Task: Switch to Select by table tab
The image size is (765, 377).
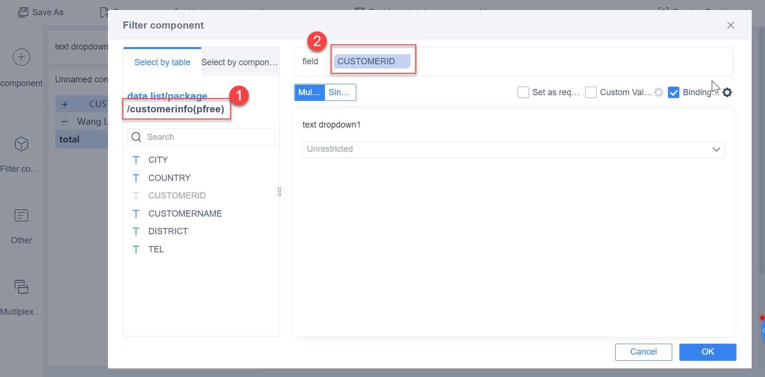Action: pyautogui.click(x=162, y=62)
